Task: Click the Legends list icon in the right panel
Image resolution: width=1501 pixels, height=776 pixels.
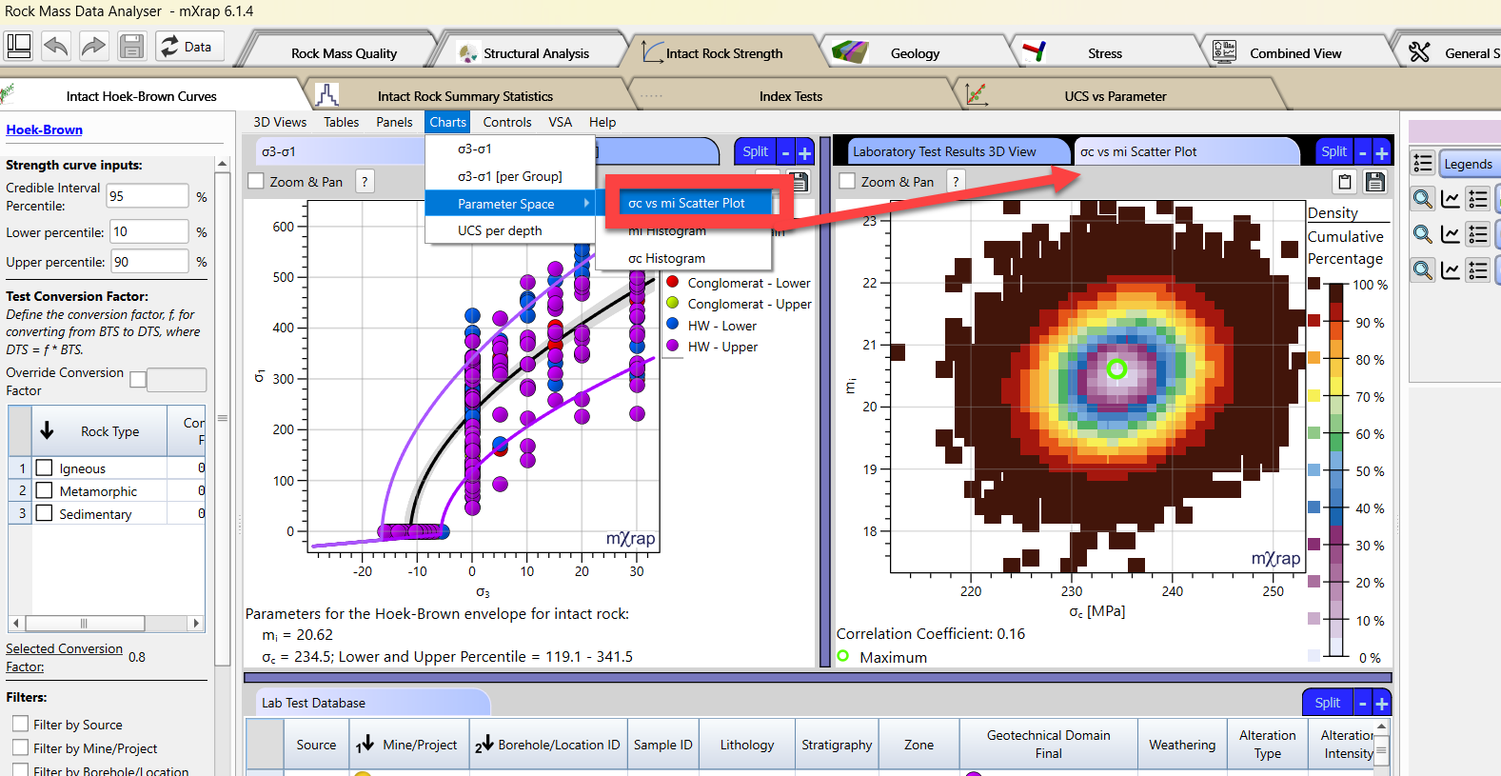Action: pyautogui.click(x=1423, y=164)
